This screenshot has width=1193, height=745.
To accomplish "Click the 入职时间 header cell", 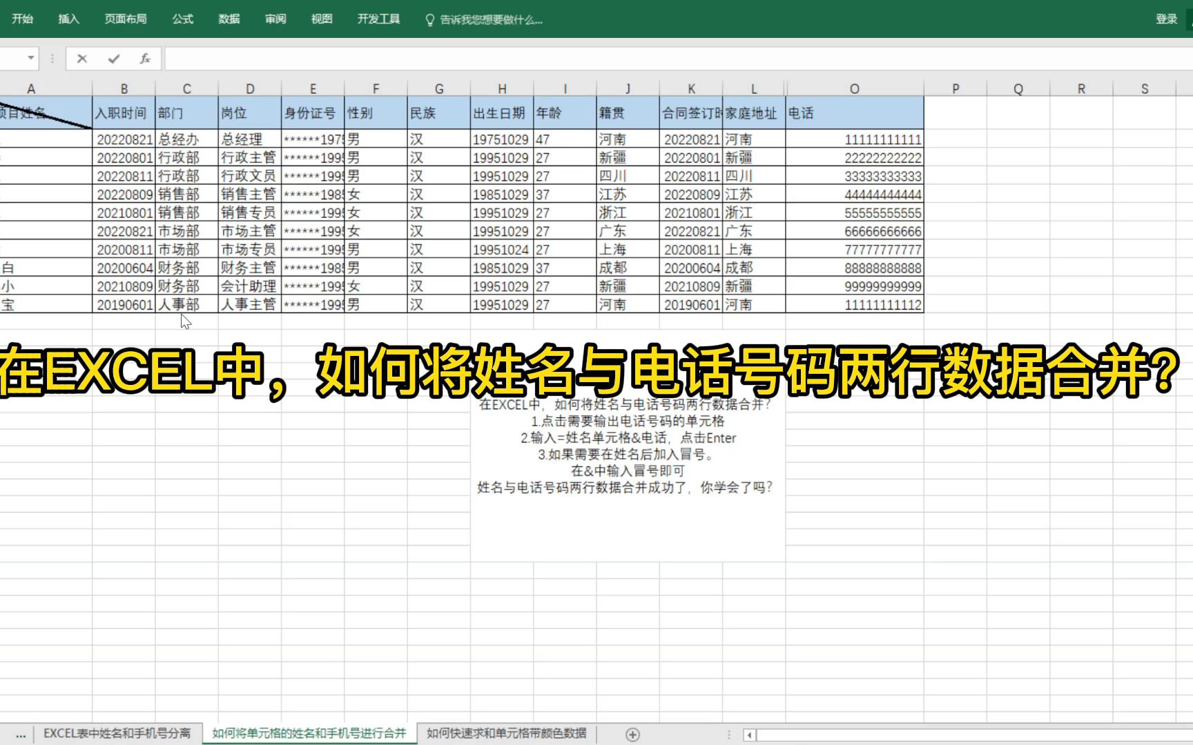I will (124, 112).
